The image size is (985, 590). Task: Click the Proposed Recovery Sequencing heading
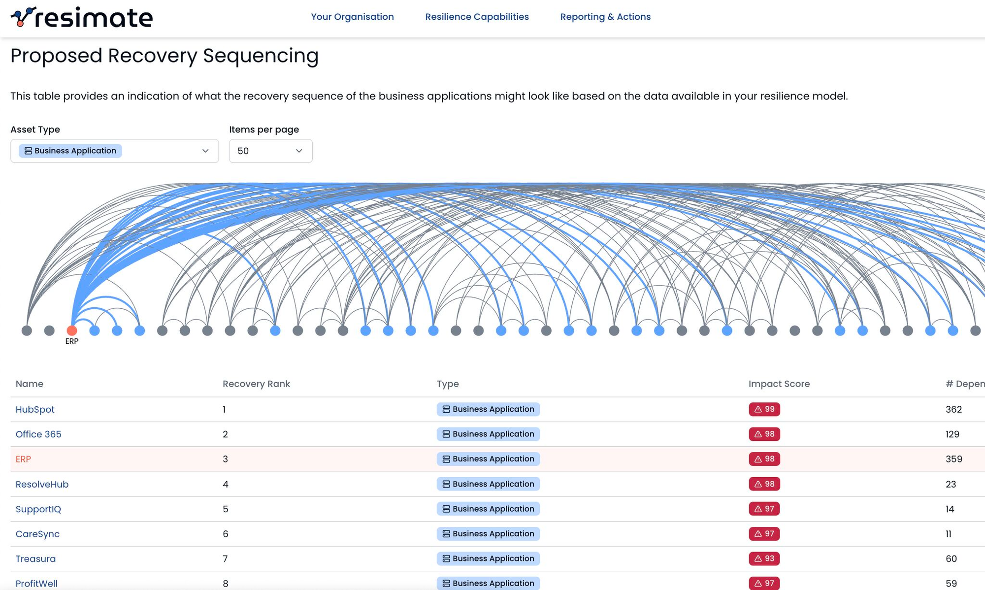click(164, 56)
